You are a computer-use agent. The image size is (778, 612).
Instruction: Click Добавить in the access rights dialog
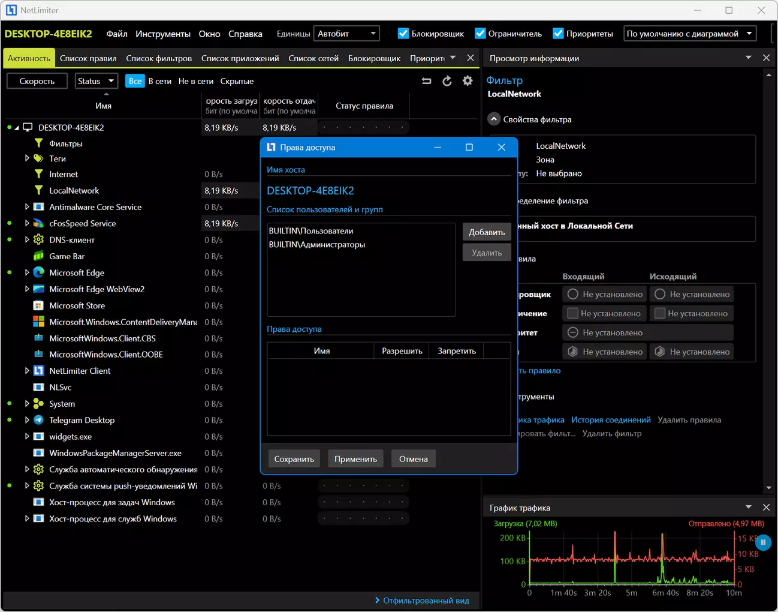click(487, 232)
